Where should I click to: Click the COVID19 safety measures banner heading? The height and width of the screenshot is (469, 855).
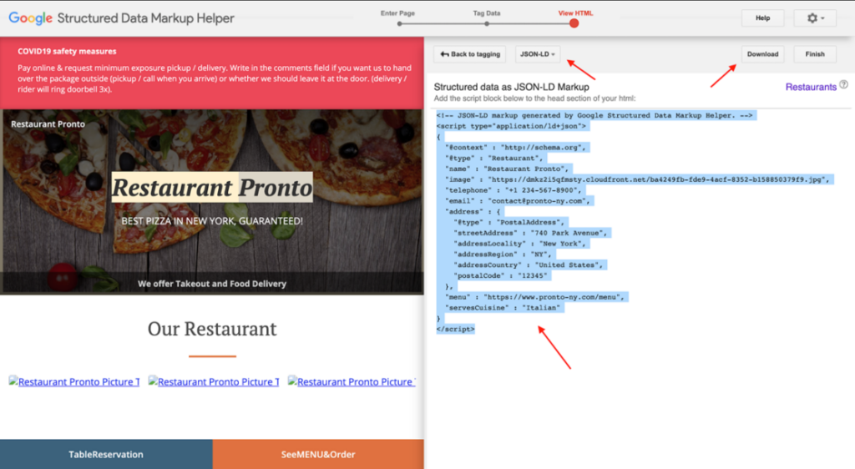67,52
